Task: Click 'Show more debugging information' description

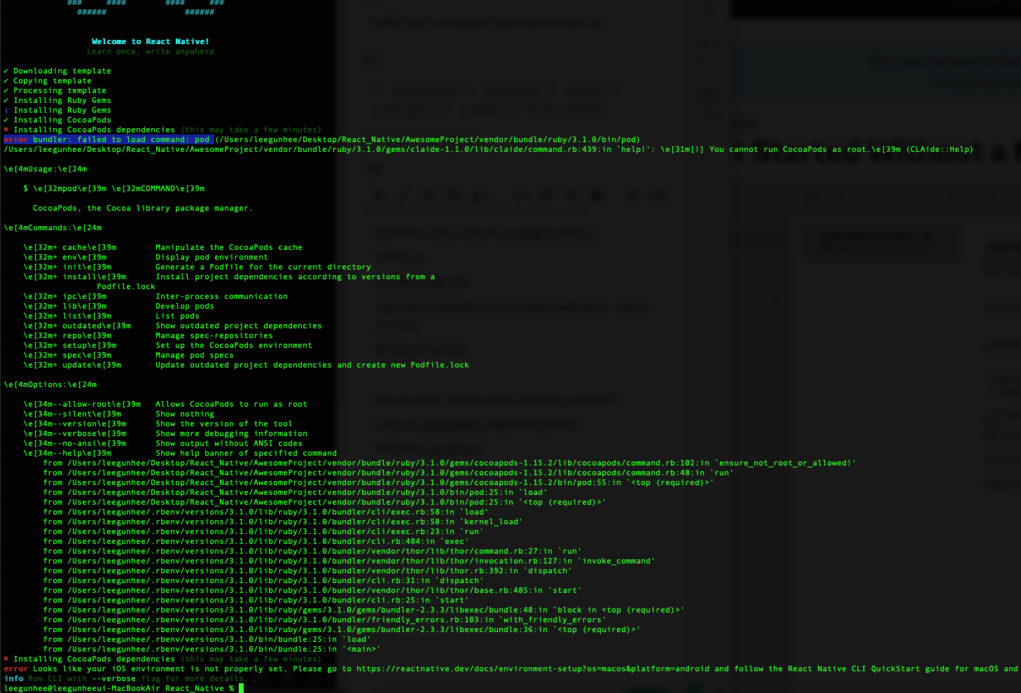Action: [231, 434]
